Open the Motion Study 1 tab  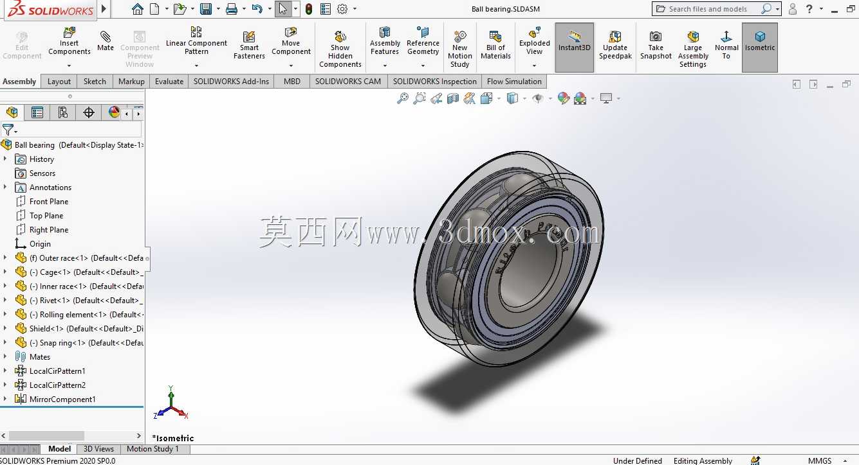(152, 449)
